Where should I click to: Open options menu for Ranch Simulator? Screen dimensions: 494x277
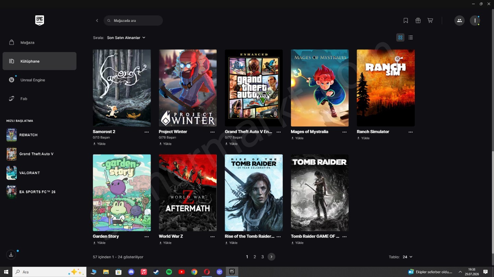tap(411, 132)
